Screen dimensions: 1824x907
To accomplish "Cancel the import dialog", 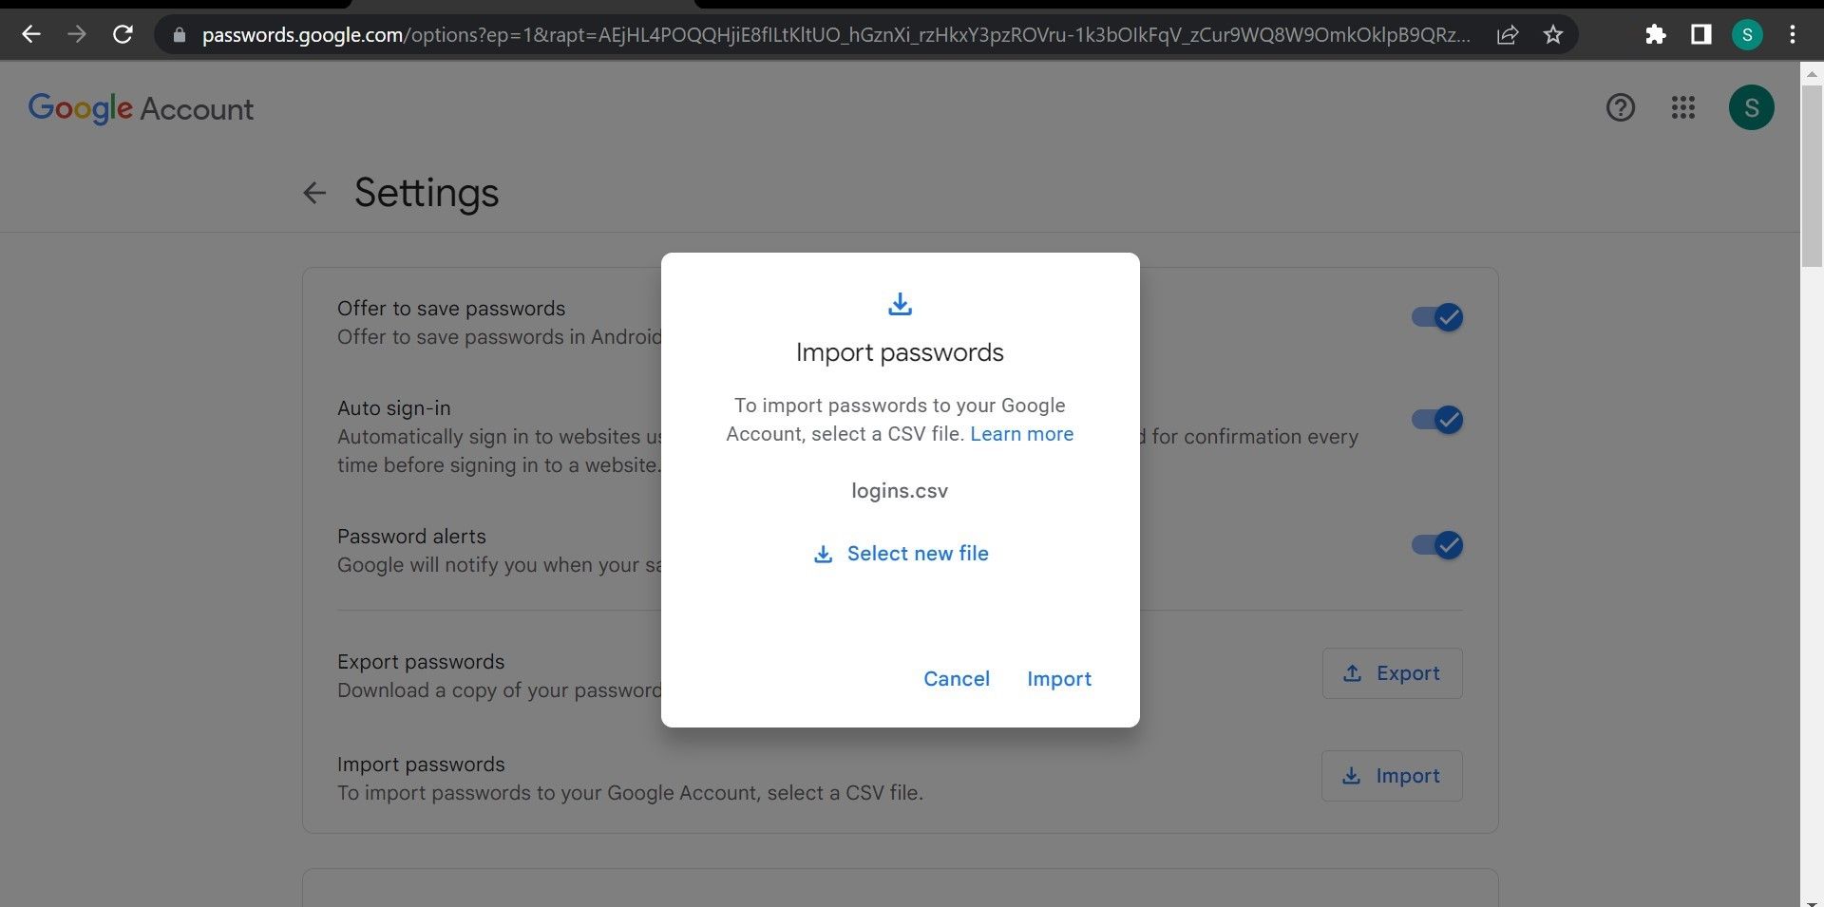I will click(x=956, y=678).
